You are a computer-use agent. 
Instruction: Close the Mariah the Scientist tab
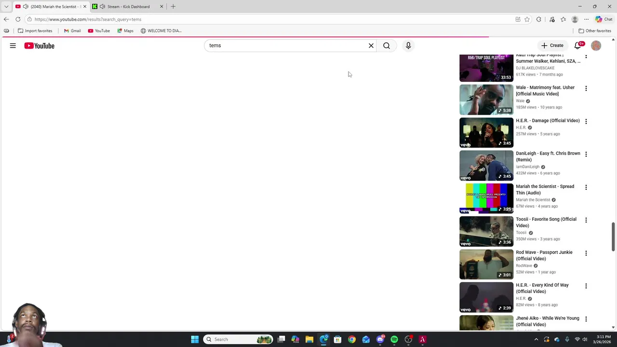[84, 7]
